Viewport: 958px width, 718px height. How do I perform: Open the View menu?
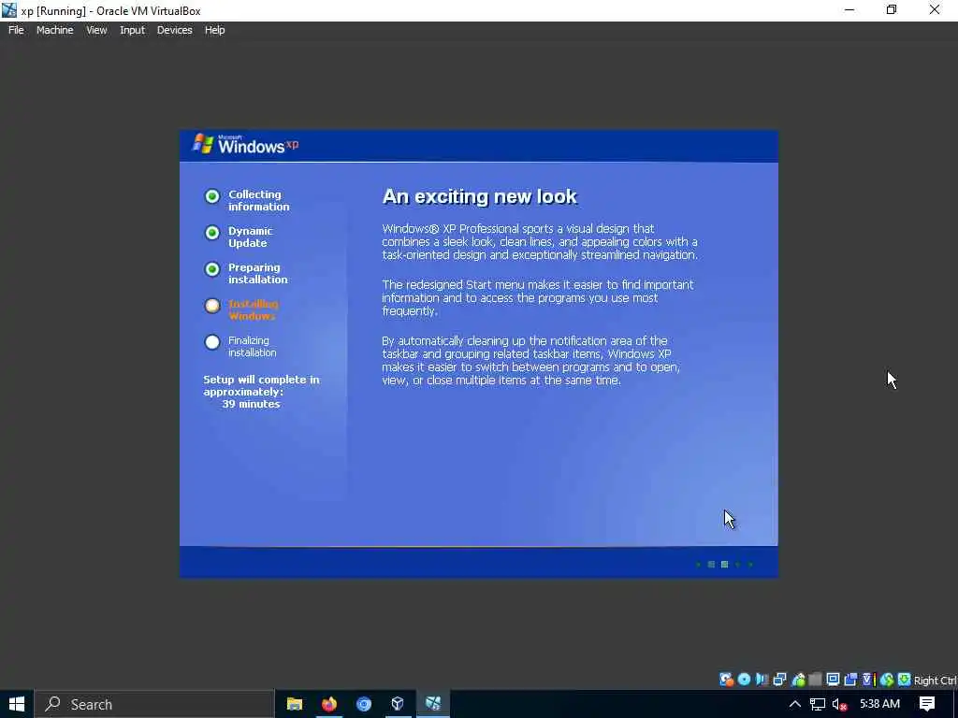coord(96,30)
